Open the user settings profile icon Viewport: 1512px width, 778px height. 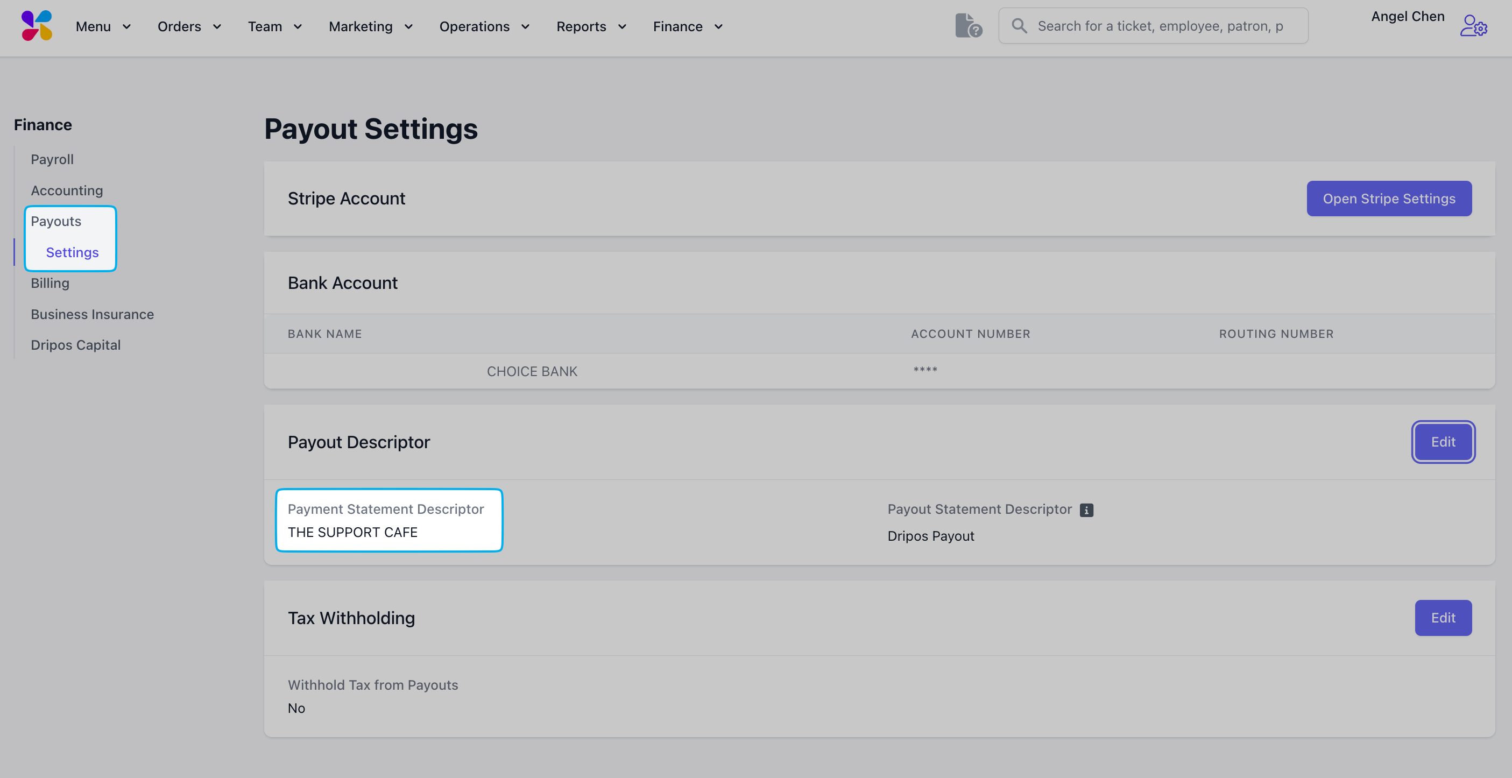1473,26
